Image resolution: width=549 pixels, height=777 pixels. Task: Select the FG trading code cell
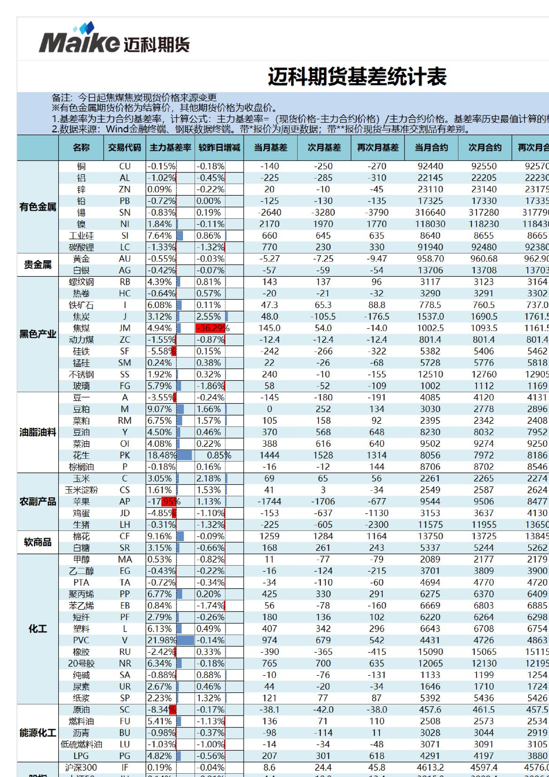coord(125,386)
